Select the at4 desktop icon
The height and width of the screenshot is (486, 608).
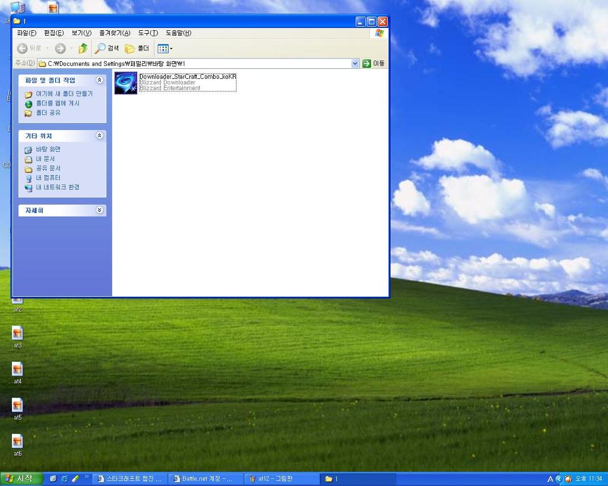point(17,373)
